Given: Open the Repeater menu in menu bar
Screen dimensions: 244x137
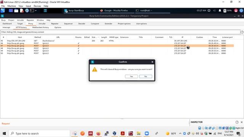Looking at the screenshot, I should [x=30, y=20].
